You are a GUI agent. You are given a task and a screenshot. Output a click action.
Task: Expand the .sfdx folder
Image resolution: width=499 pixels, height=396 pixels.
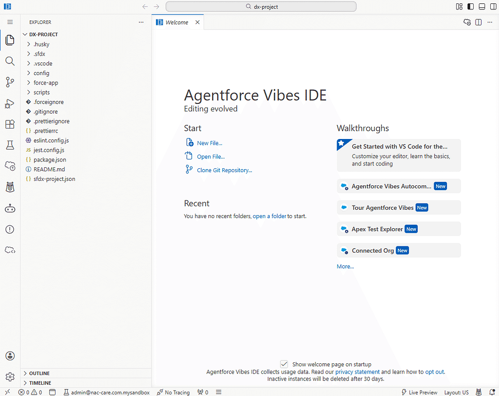[x=86, y=54]
